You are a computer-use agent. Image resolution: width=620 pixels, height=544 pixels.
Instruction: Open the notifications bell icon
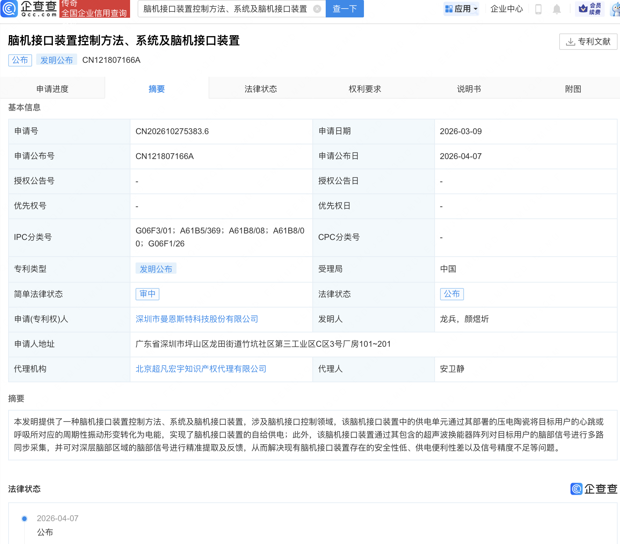[x=556, y=9]
